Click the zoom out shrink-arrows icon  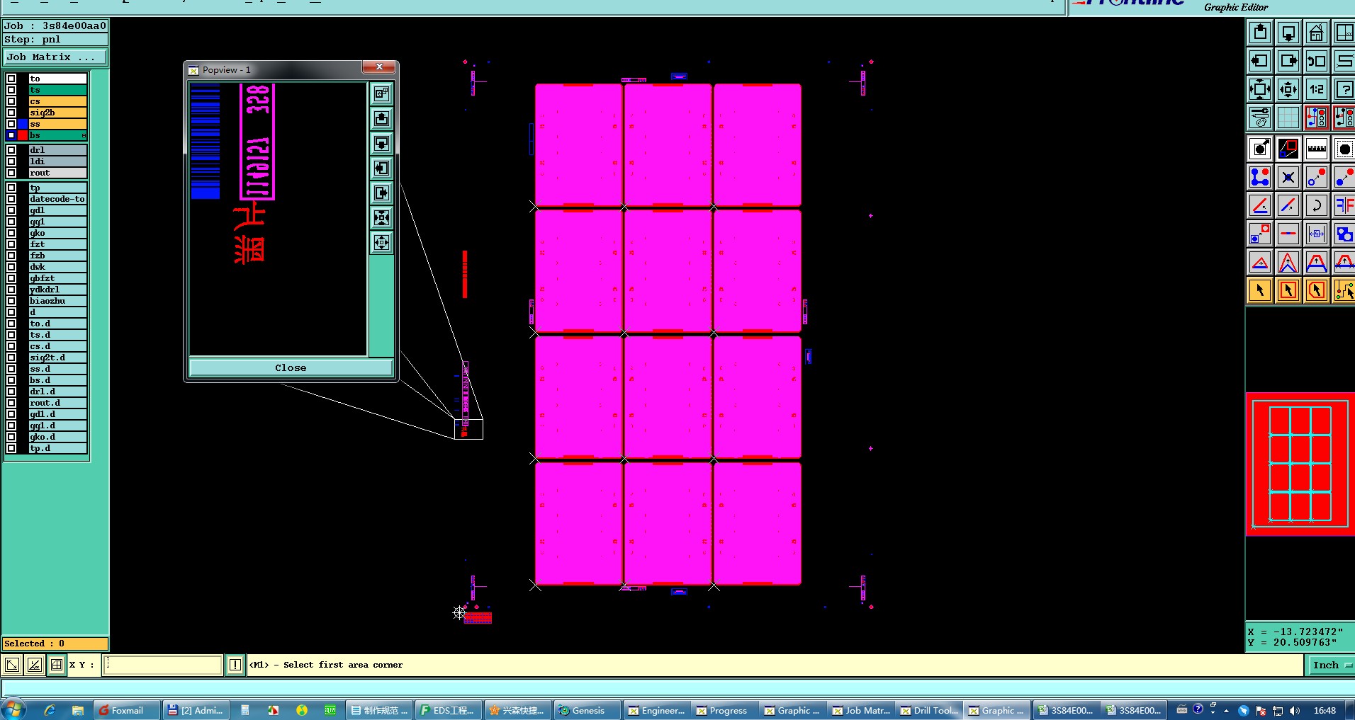pos(1288,89)
